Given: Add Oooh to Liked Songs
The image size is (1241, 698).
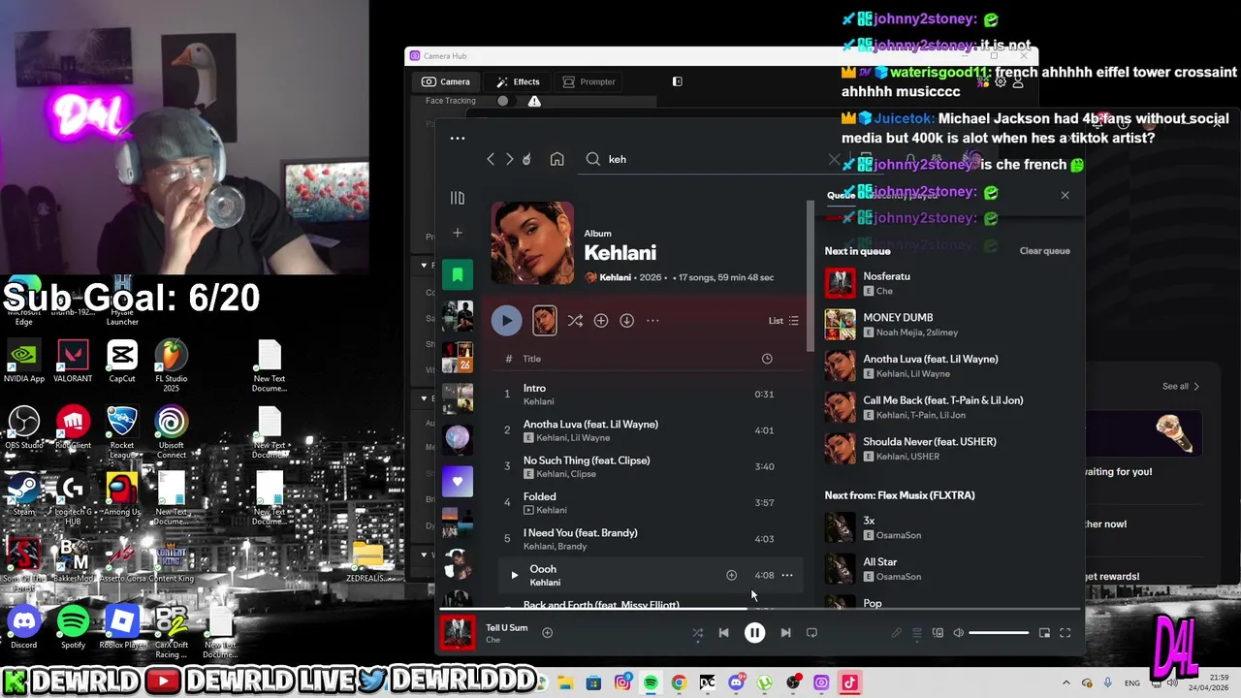Looking at the screenshot, I should pos(732,575).
